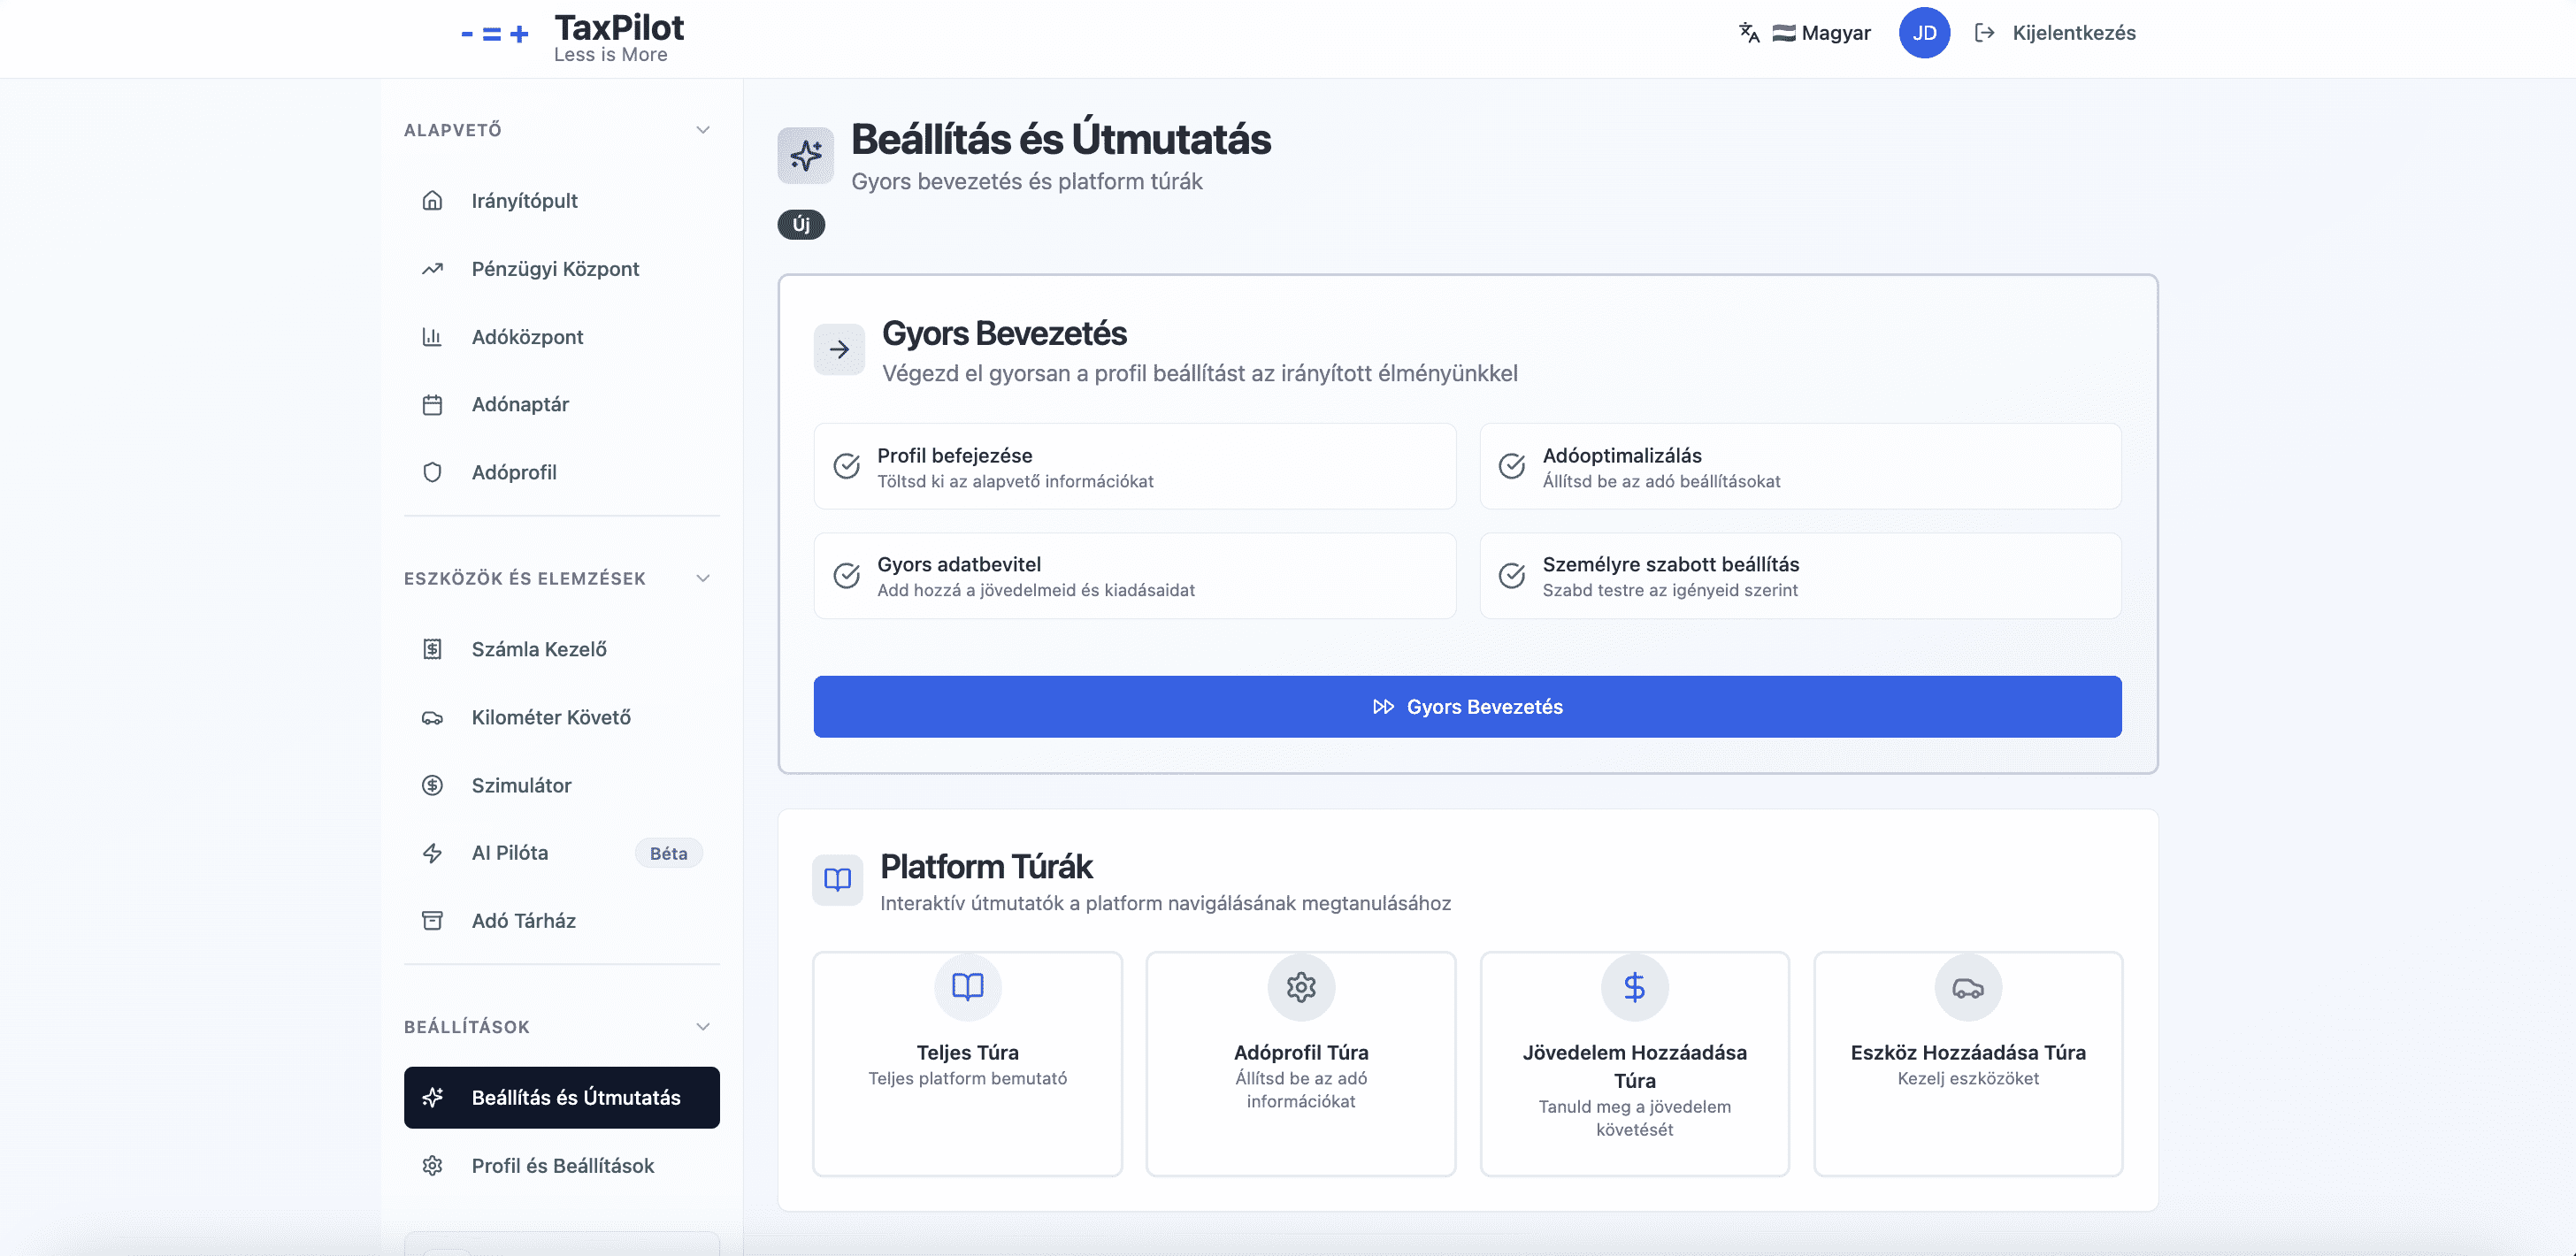Click the book icon in Teljes Túra card
Screen dimensions: 2576x1256
pyautogui.click(x=967, y=987)
